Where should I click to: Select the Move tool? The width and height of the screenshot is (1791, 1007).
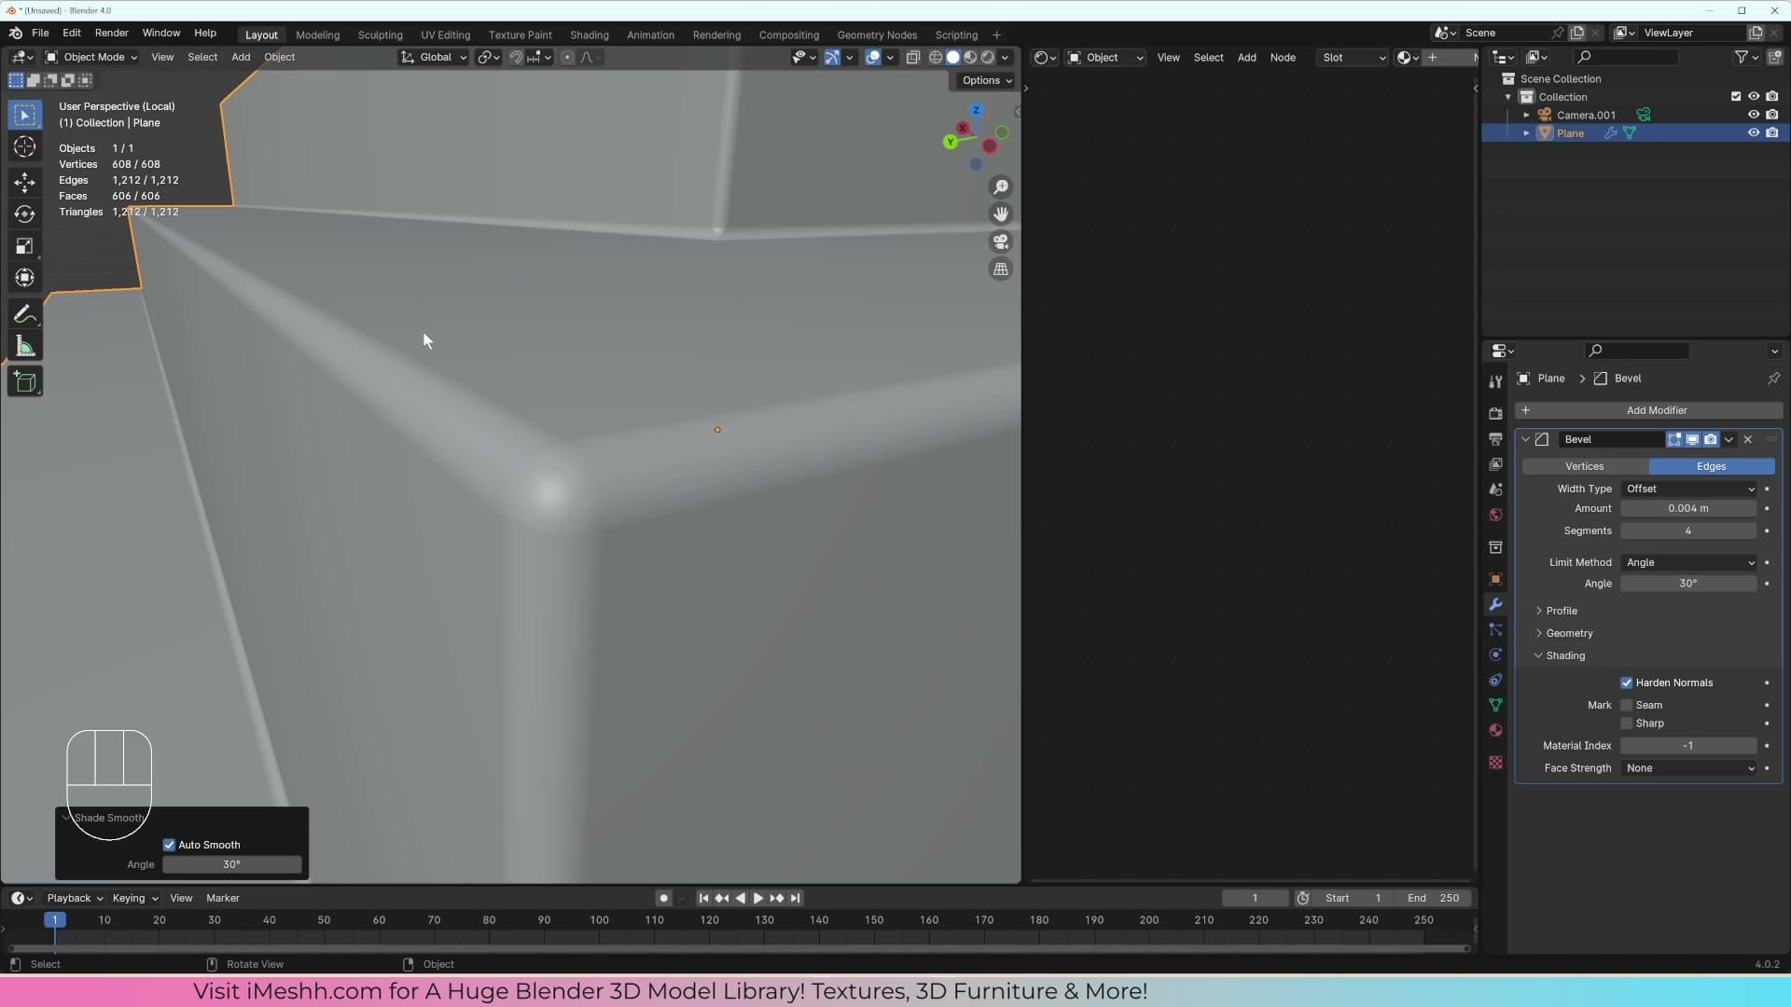(x=25, y=182)
